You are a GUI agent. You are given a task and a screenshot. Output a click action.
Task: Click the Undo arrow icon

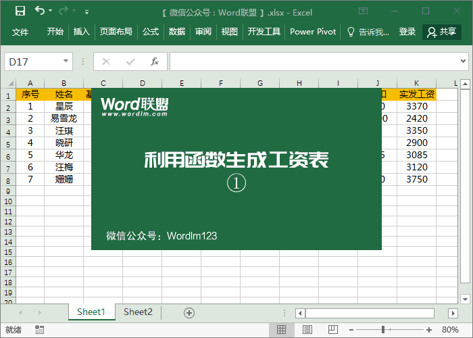click(x=40, y=11)
